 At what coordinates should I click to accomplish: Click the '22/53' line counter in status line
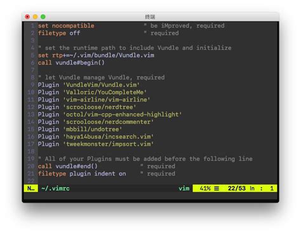coord(237,188)
